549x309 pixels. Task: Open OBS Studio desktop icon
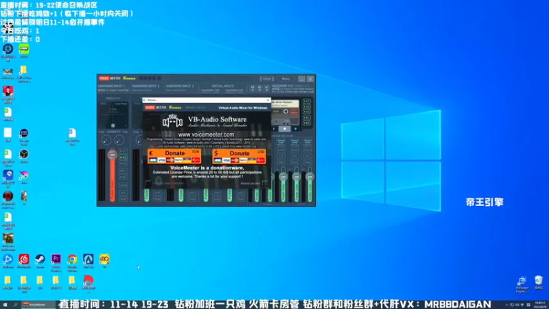(x=24, y=156)
